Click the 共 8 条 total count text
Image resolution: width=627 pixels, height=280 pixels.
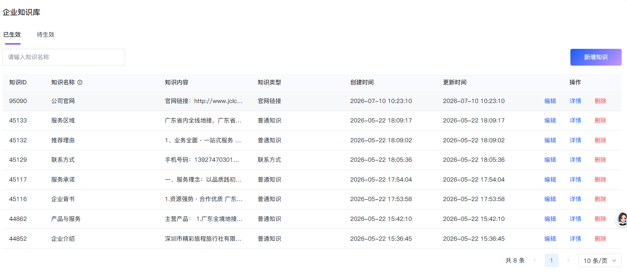click(515, 261)
